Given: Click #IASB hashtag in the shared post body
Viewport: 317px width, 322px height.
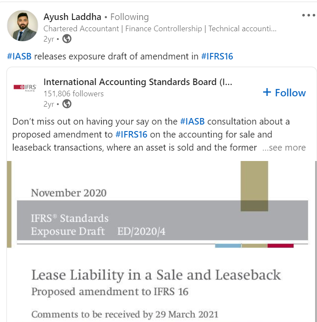Looking at the screenshot, I should [x=192, y=121].
